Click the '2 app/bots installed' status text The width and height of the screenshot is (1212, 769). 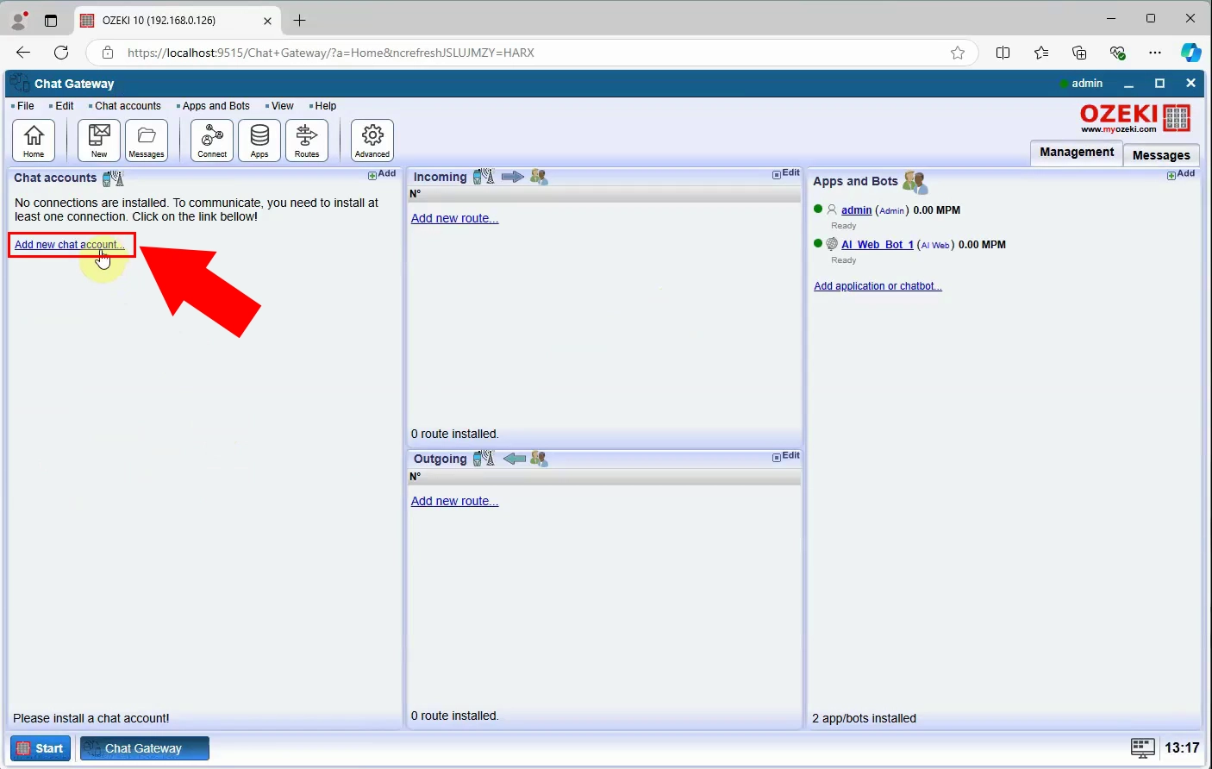click(x=864, y=718)
